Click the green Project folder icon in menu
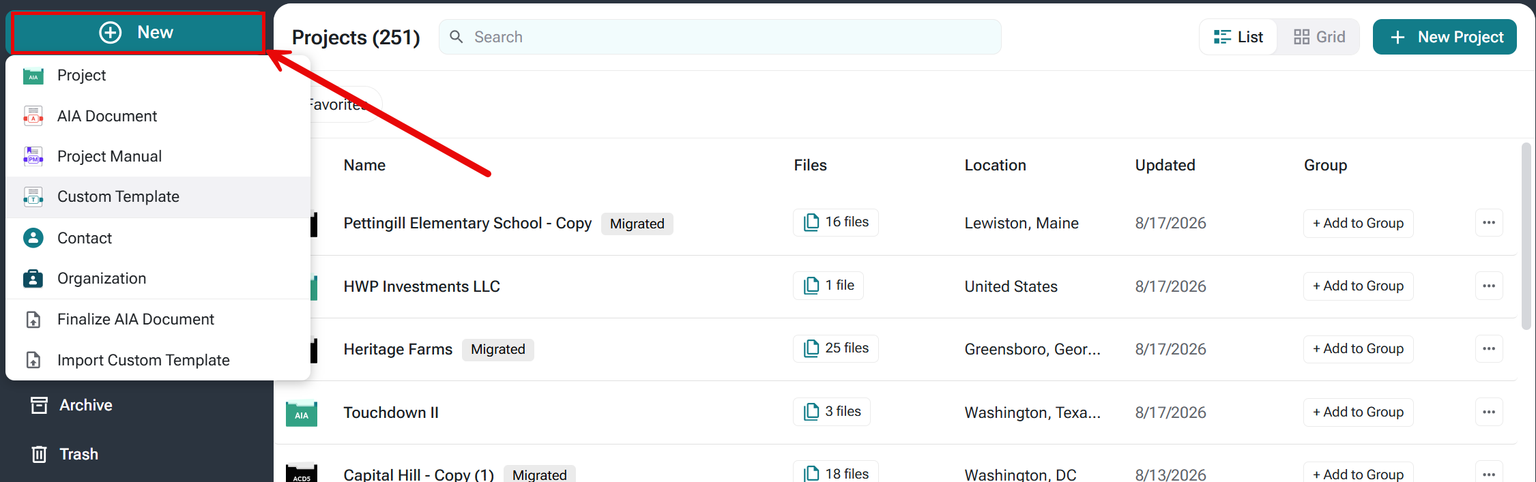 point(33,76)
